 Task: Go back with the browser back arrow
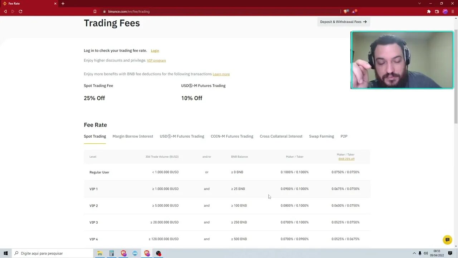pyautogui.click(x=5, y=11)
